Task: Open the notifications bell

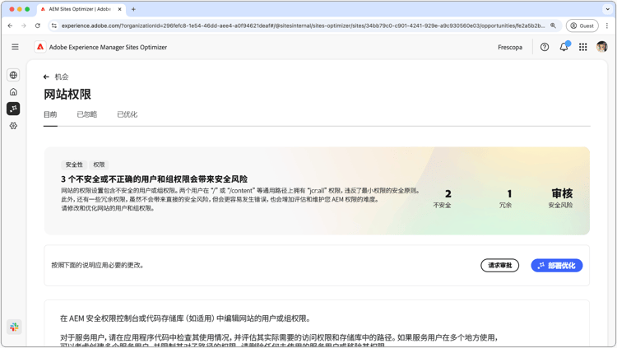Action: click(x=564, y=47)
